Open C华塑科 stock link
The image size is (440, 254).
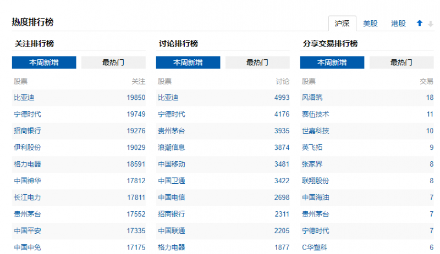point(315,247)
